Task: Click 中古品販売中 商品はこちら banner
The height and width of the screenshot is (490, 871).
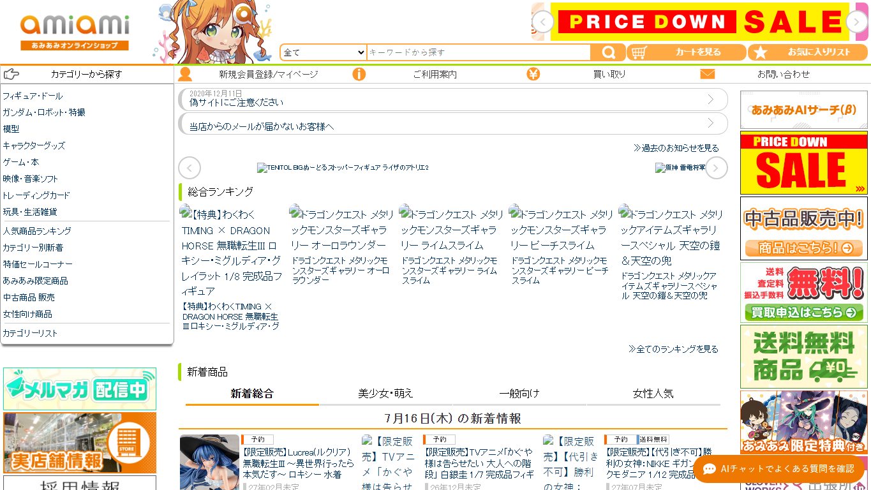Action: pyautogui.click(x=804, y=228)
